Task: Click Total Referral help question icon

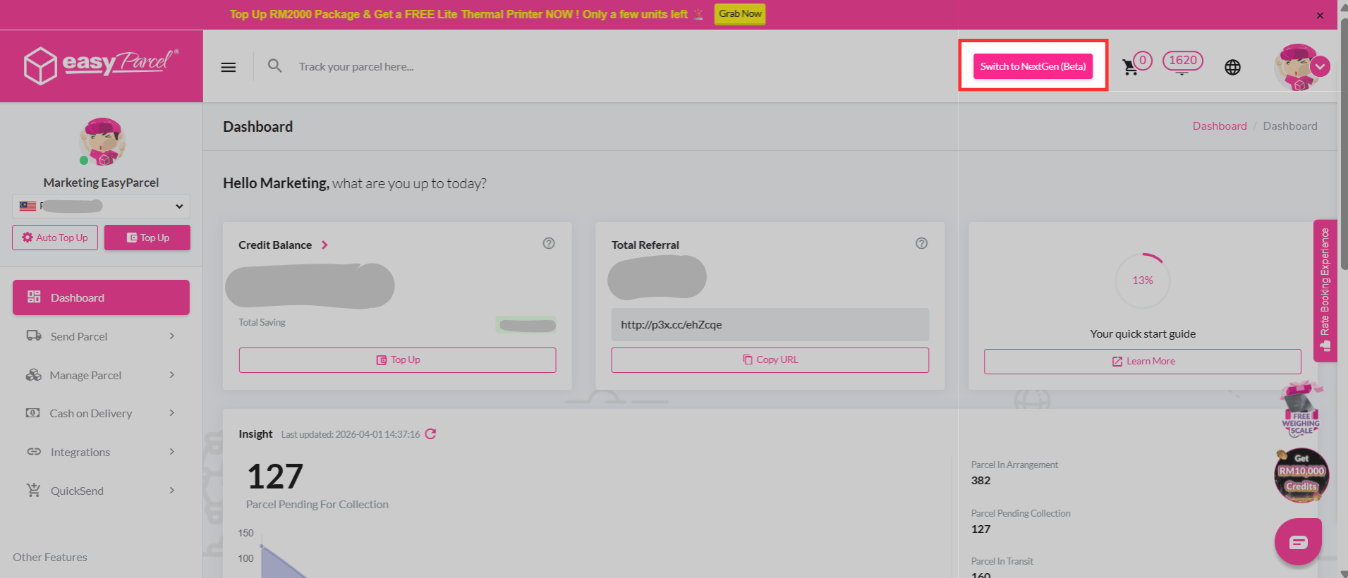Action: (921, 243)
